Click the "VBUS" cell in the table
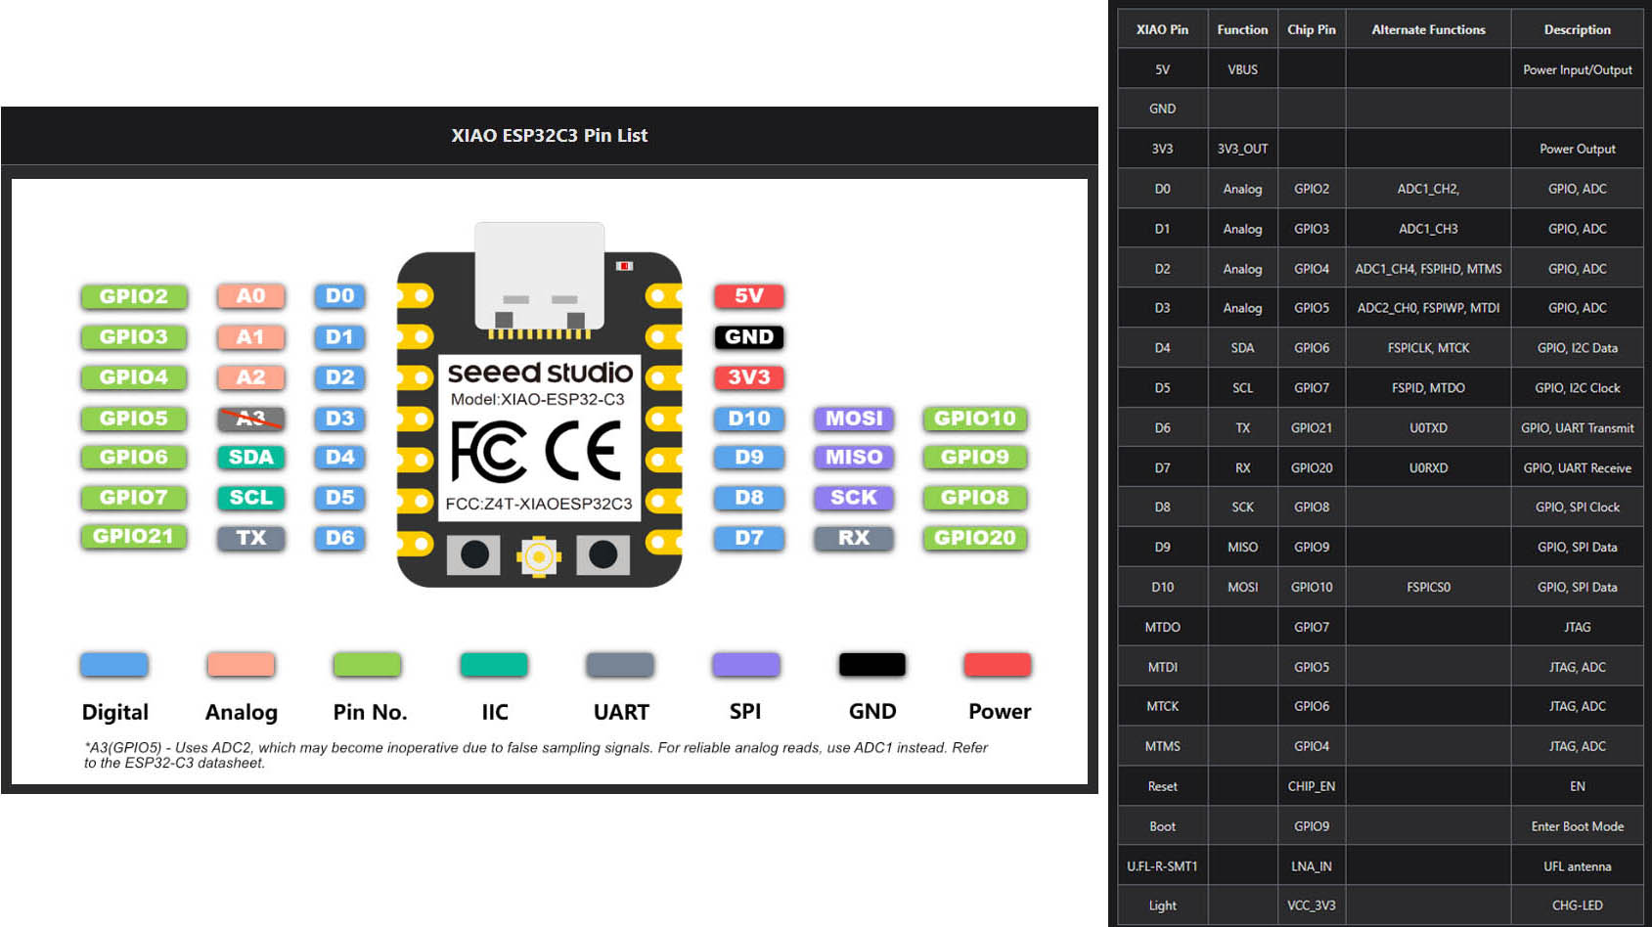This screenshot has width=1652, height=927. [1242, 69]
